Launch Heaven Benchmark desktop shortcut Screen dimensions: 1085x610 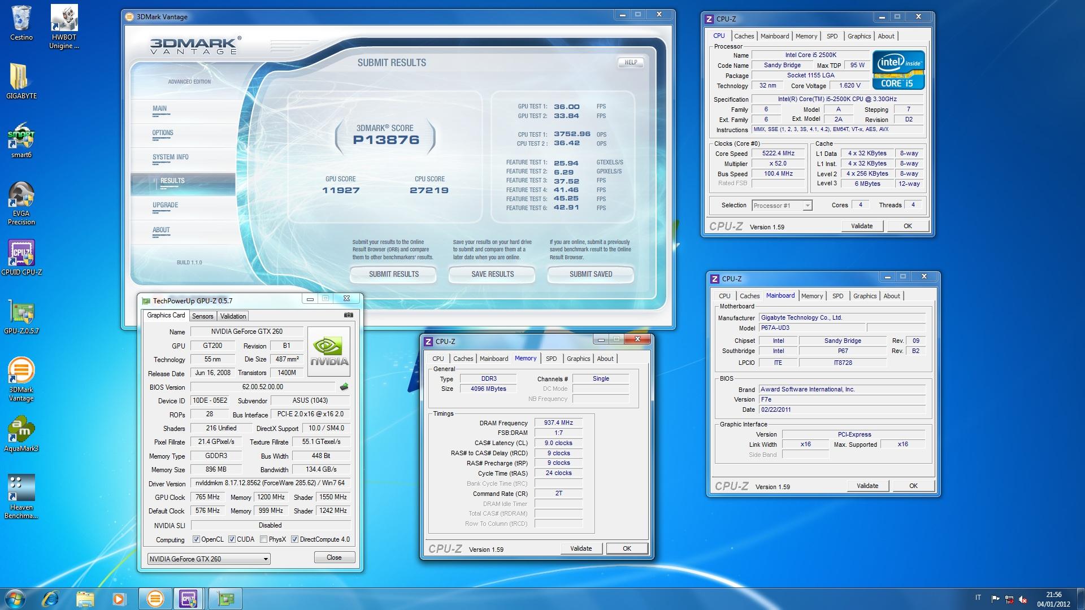21,497
